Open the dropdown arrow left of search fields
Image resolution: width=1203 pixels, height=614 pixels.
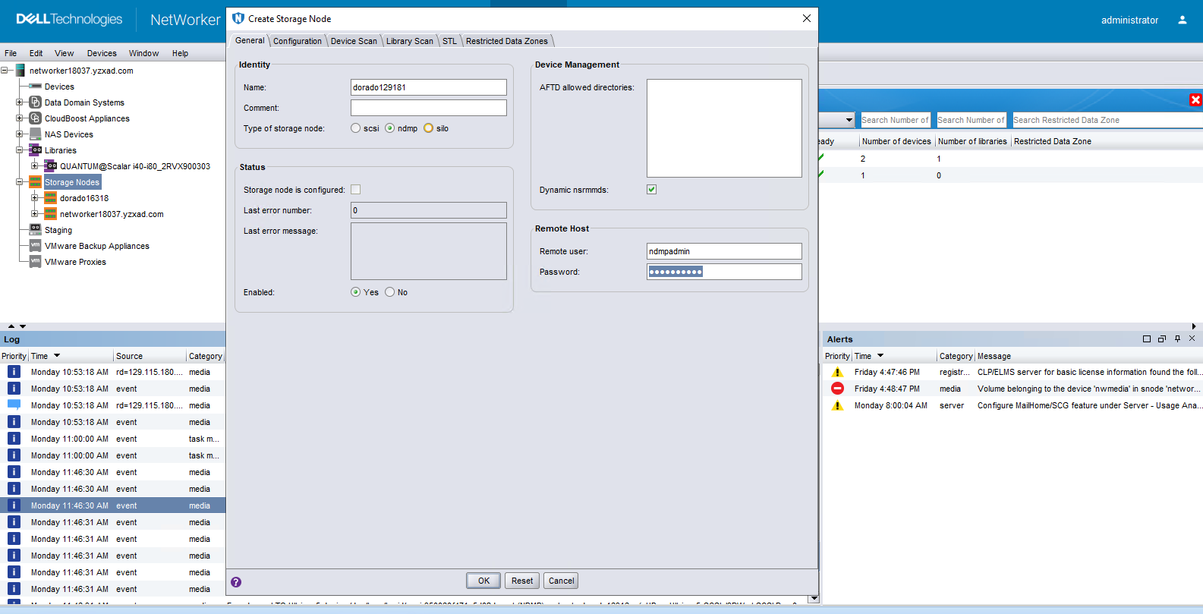849,120
